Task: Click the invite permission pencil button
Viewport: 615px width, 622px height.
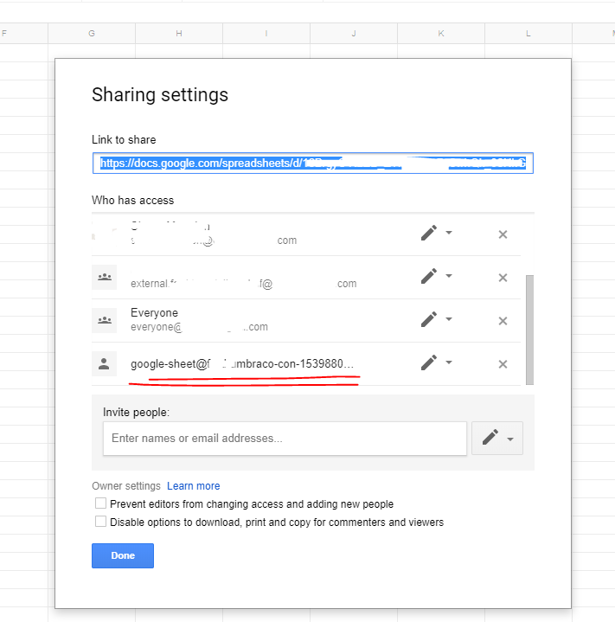Action: 490,438
